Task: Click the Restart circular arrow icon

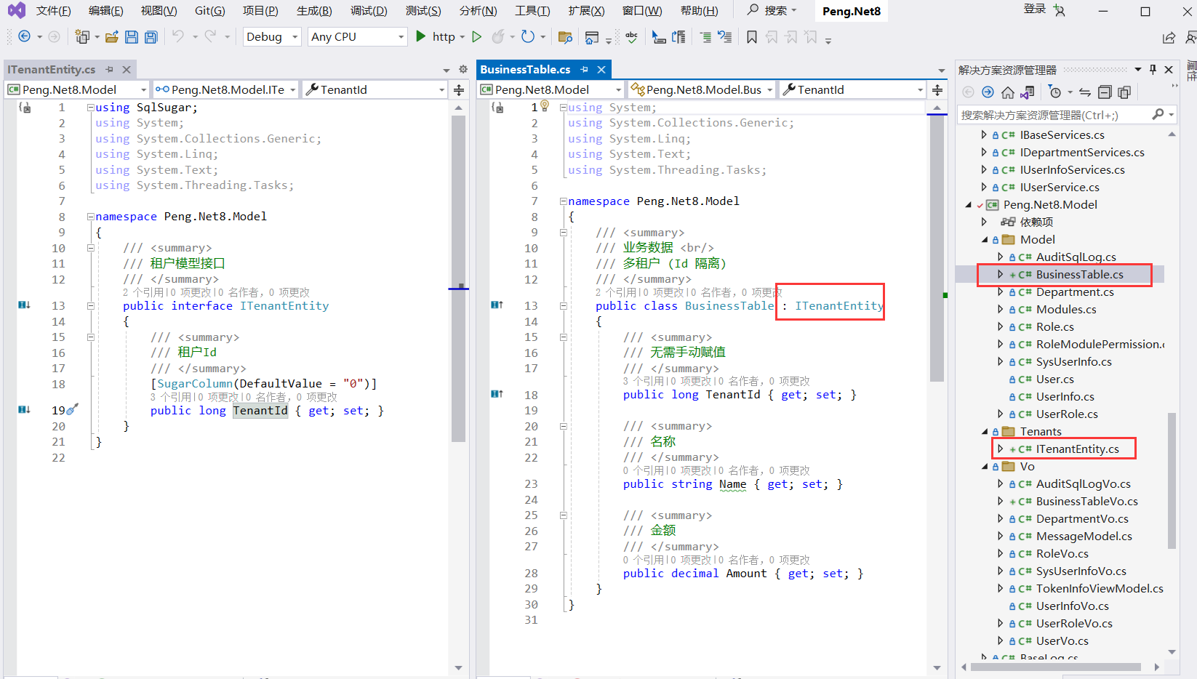Action: [528, 36]
